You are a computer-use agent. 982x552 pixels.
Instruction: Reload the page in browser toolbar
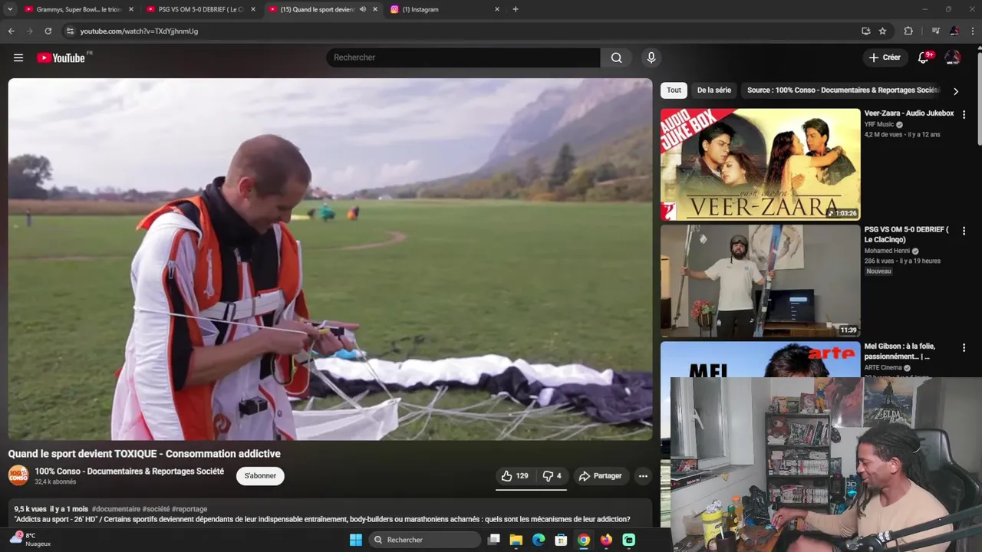[48, 31]
